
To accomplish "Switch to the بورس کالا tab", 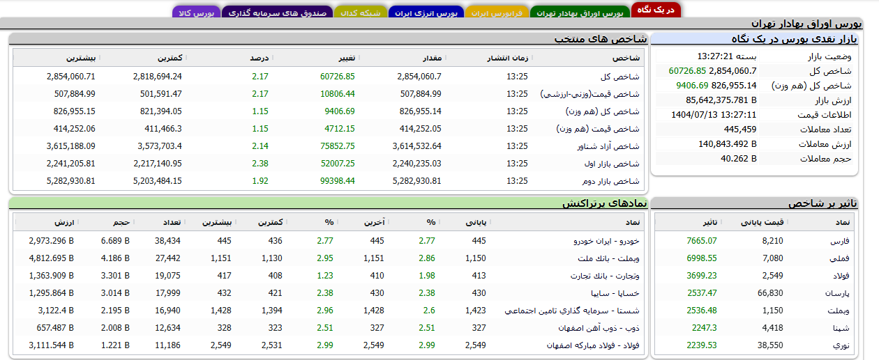I will pyautogui.click(x=196, y=13).
